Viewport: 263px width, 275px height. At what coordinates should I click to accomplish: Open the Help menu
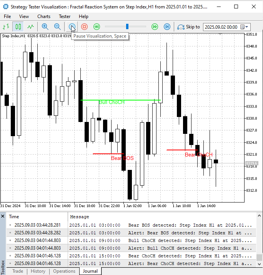pos(83,16)
